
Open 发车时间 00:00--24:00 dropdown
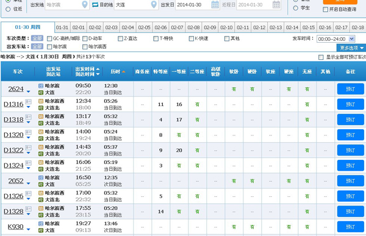point(335,39)
